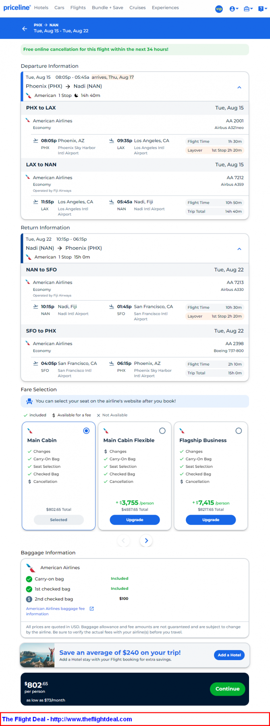The height and width of the screenshot is (726, 270).
Task: Go back using the left arrow
Action: point(25,28)
